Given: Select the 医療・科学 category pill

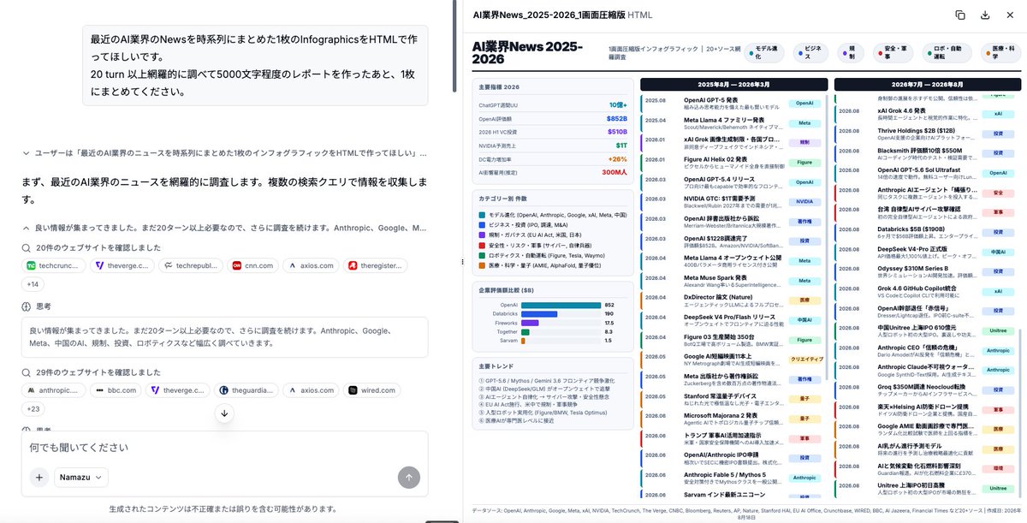Looking at the screenshot, I should pos(1001,51).
